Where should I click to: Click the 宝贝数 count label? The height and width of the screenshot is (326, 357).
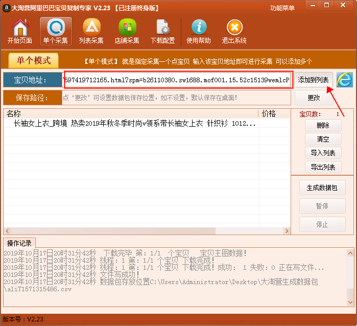tap(310, 114)
